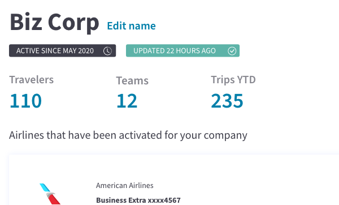Click the activated airlines description text
This screenshot has width=339, height=205.
[x=128, y=135]
